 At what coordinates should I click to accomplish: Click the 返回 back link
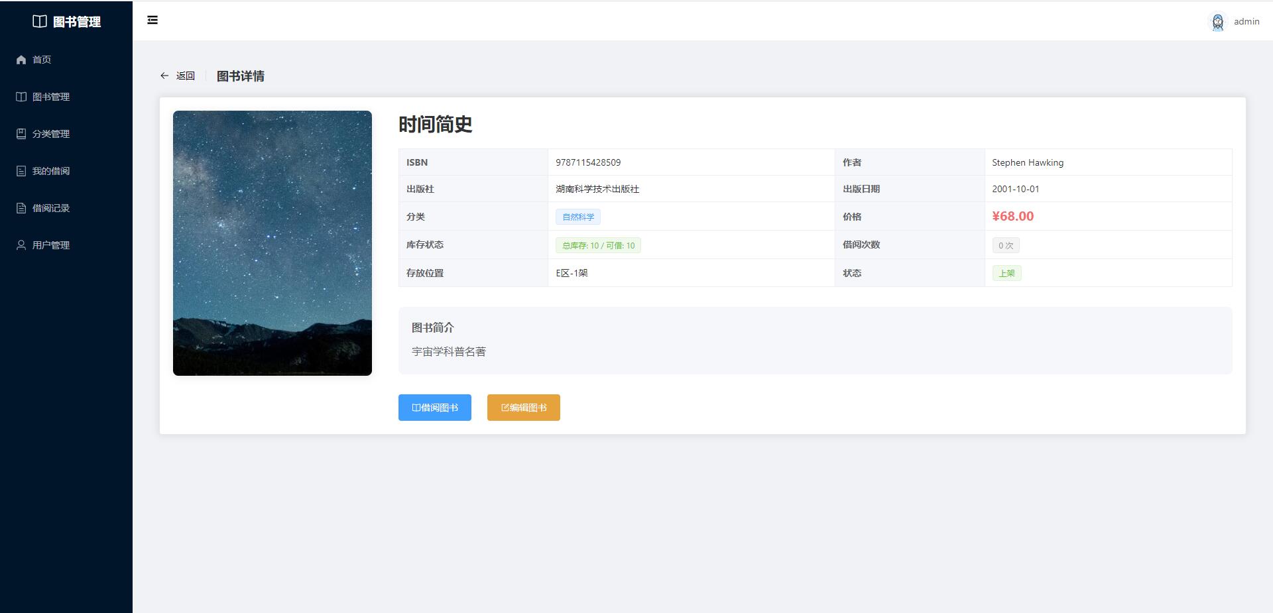(x=184, y=75)
